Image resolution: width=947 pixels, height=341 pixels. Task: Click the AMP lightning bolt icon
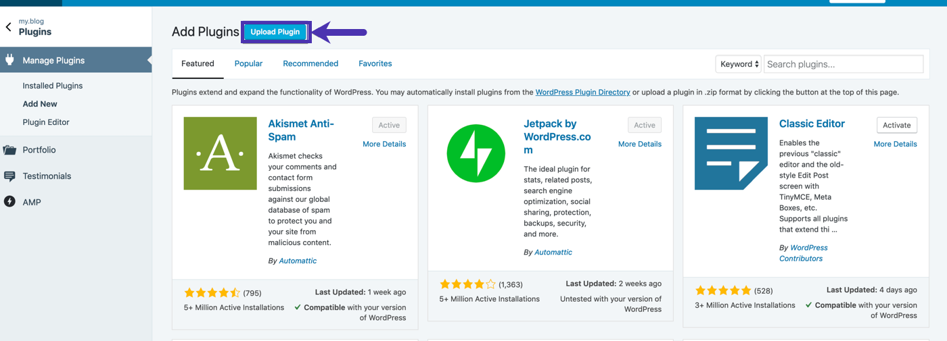coord(9,202)
